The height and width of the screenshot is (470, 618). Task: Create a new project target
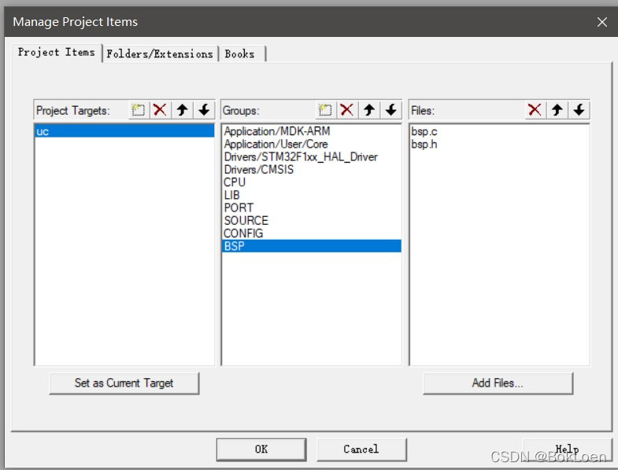[x=139, y=110]
